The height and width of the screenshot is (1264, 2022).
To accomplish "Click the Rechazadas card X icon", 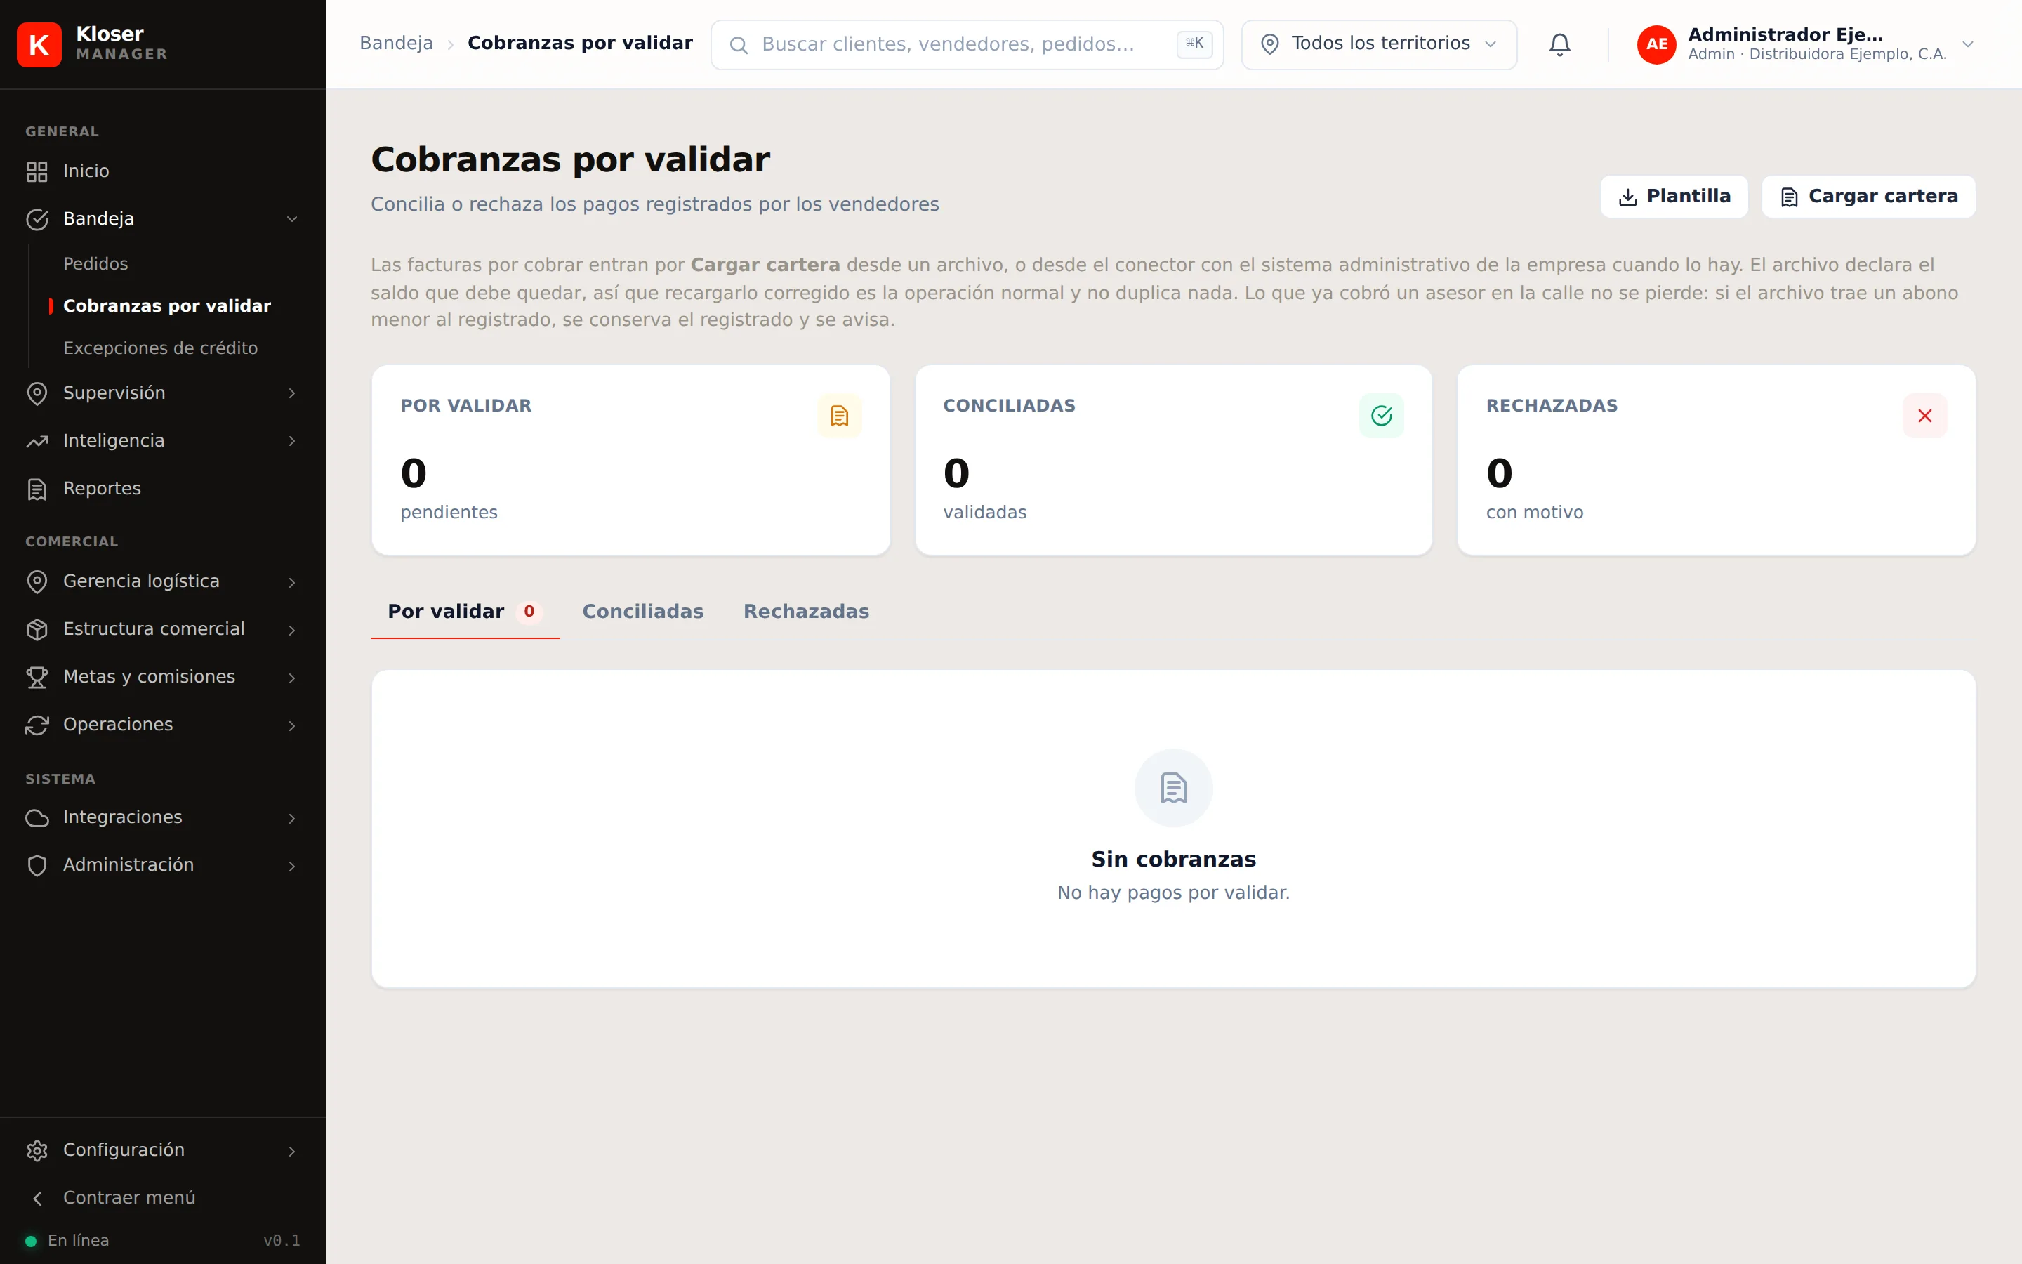I will 1924,416.
